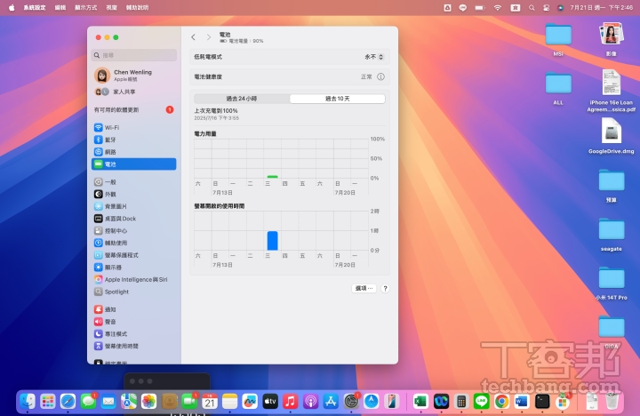Click battery status in menu bar

[480, 7]
